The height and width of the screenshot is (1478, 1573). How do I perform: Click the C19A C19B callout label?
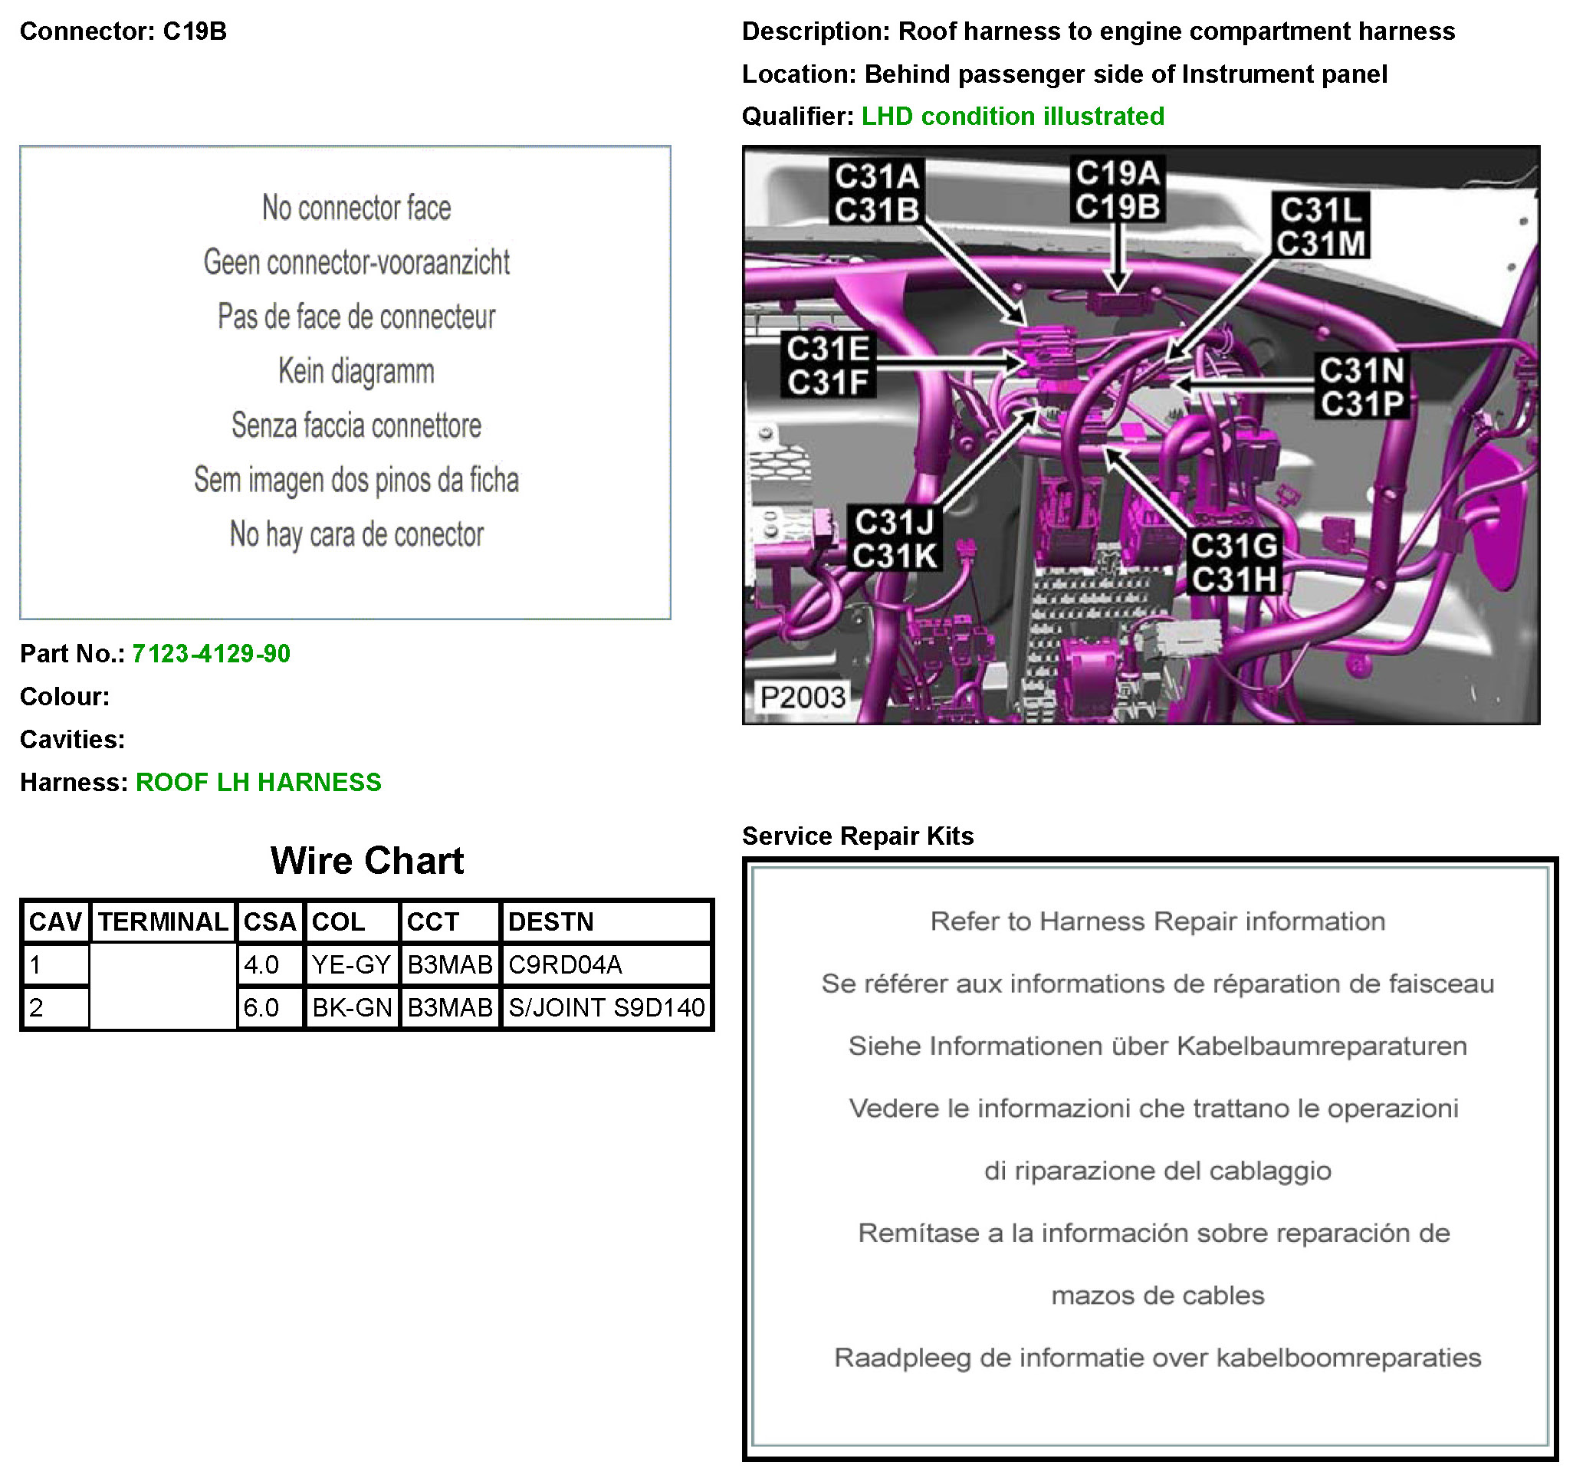click(x=1116, y=190)
